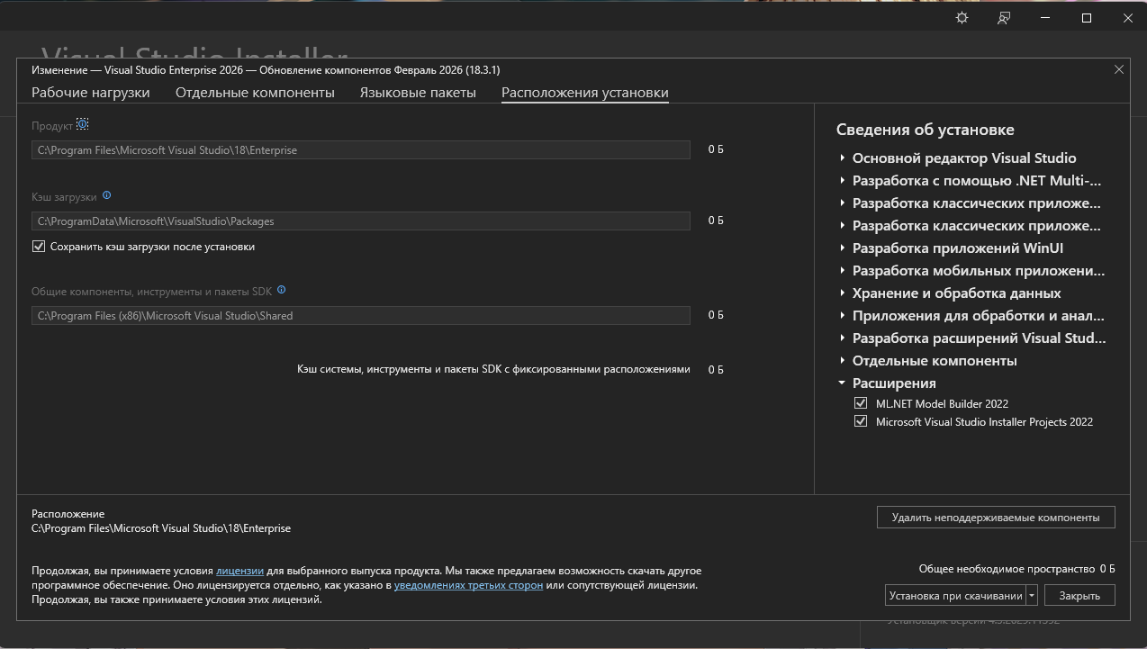Expand Основной редактор Visual Studio node
The image size is (1147, 649).
tap(842, 158)
